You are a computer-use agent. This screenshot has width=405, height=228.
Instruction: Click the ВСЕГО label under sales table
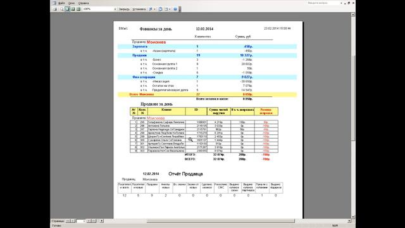(x=190, y=159)
